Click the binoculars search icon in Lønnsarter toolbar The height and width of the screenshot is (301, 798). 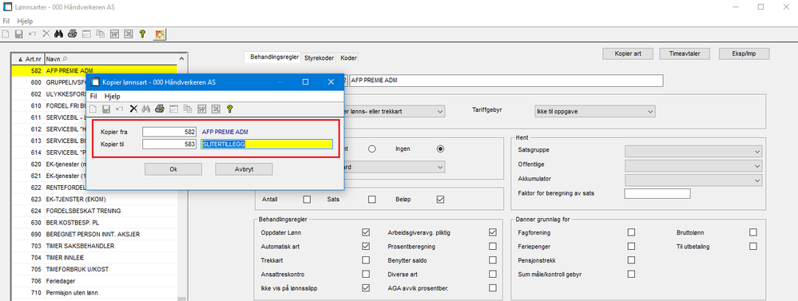(58, 34)
